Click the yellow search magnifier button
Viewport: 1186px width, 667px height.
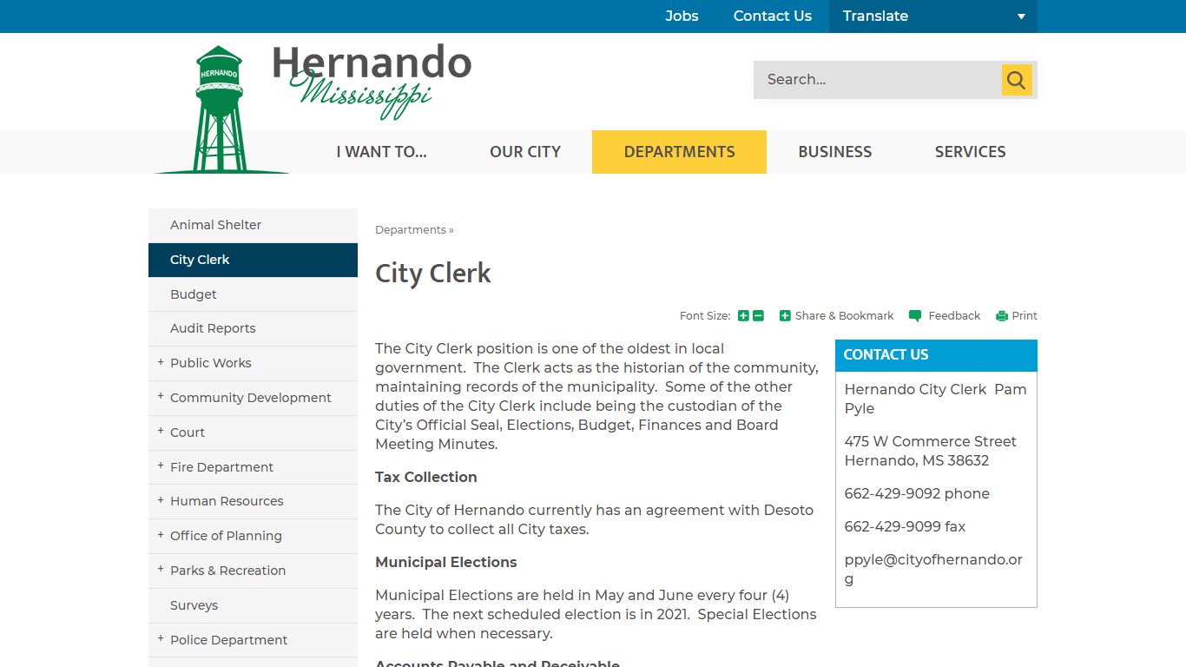(x=1017, y=80)
